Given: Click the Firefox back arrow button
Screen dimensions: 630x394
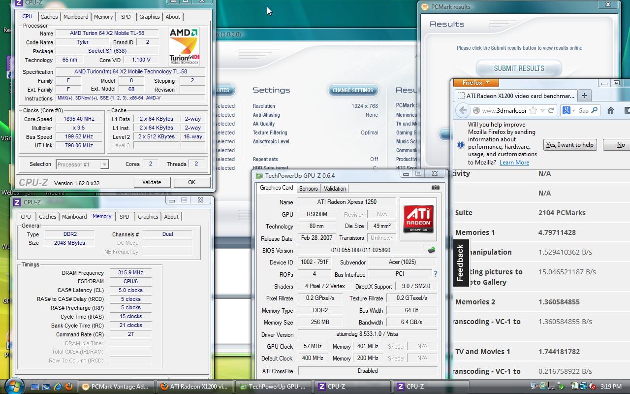Looking at the screenshot, I should pos(463,110).
